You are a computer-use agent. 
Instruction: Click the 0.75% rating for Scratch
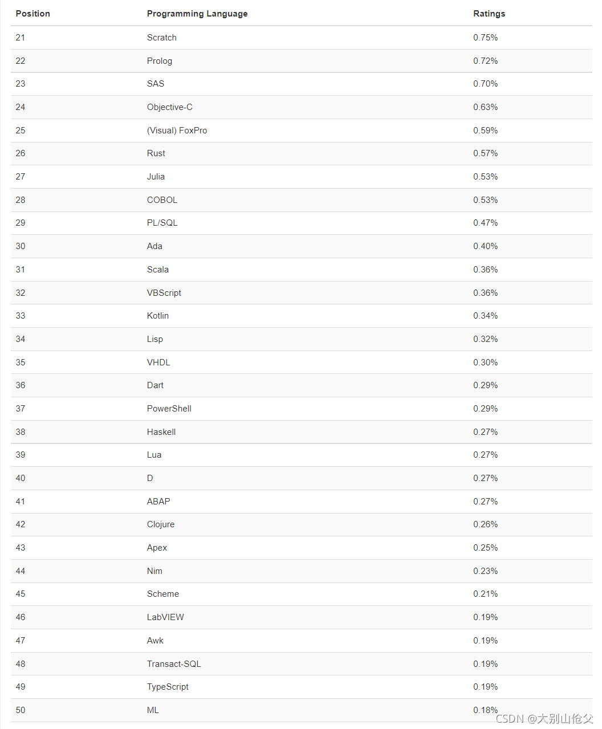pyautogui.click(x=486, y=38)
